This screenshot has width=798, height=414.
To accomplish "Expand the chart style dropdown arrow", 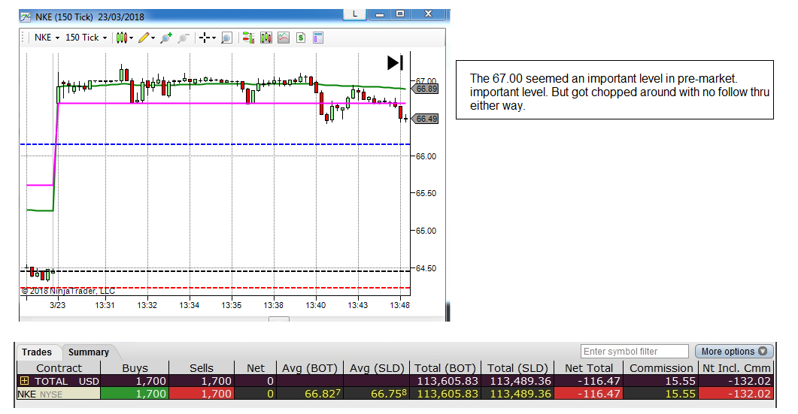I will [x=132, y=38].
